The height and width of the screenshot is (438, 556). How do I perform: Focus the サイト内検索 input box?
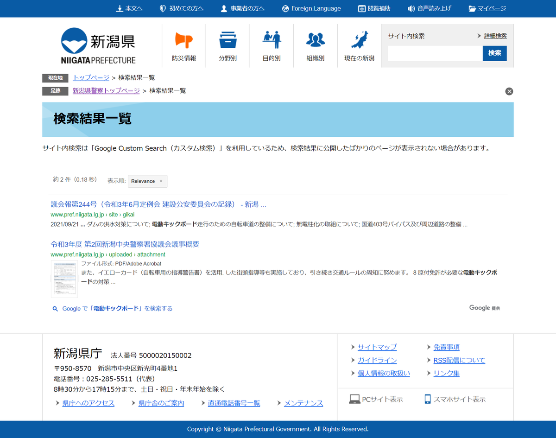coord(435,53)
